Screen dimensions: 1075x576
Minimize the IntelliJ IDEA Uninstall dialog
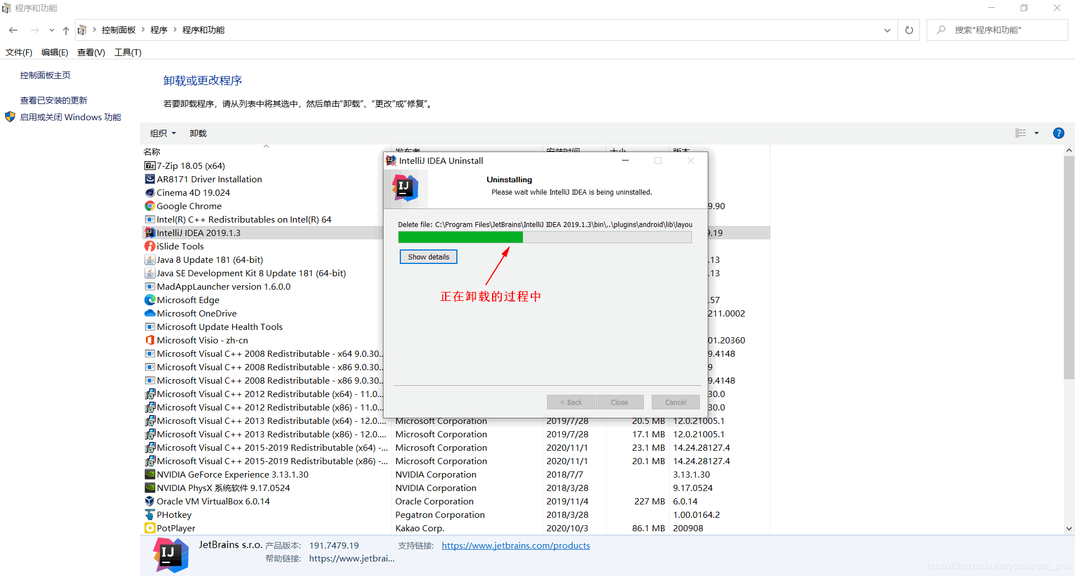pyautogui.click(x=625, y=160)
